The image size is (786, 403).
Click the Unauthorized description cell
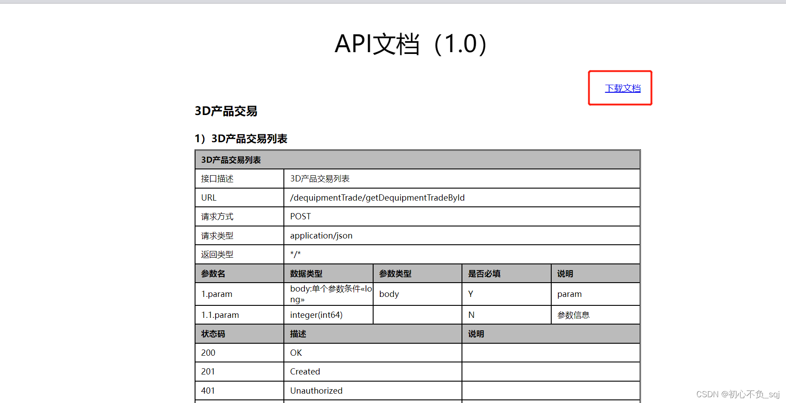(x=373, y=391)
